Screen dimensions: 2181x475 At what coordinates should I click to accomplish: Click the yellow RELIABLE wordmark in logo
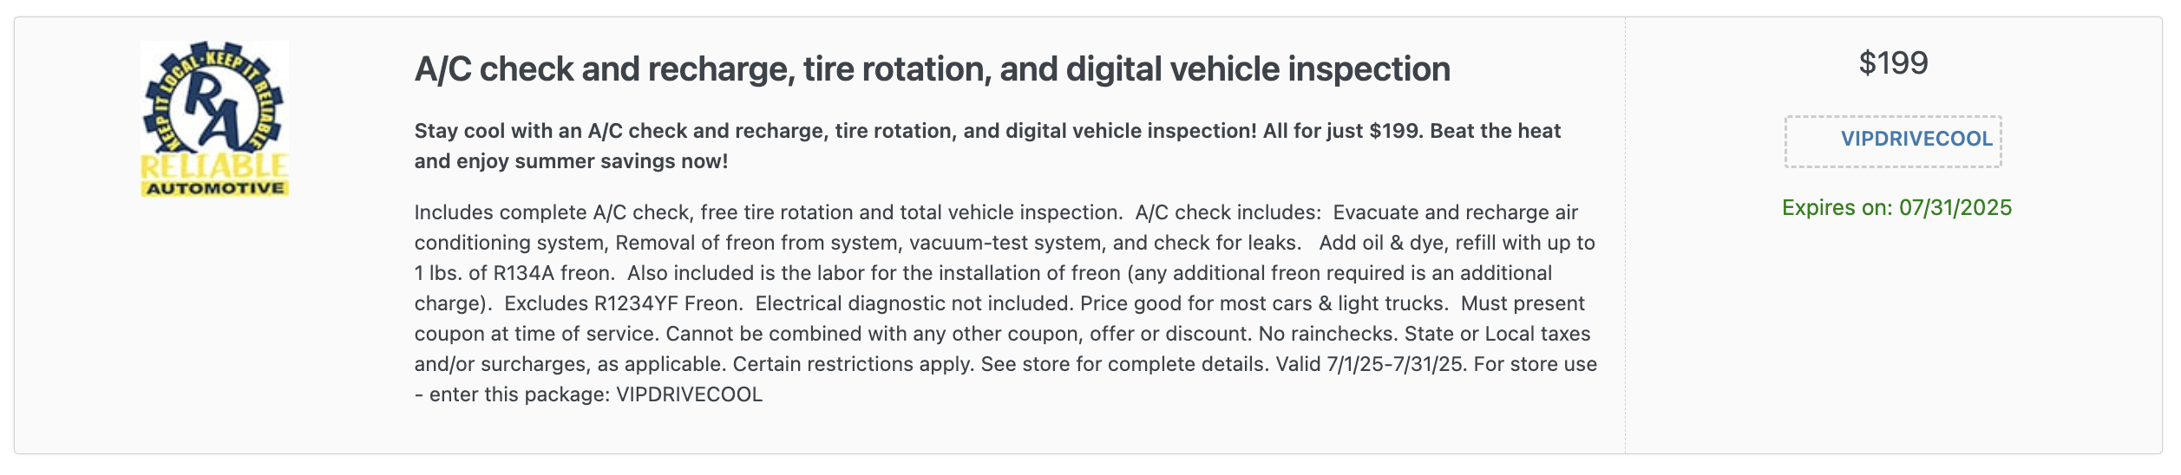pos(214,166)
